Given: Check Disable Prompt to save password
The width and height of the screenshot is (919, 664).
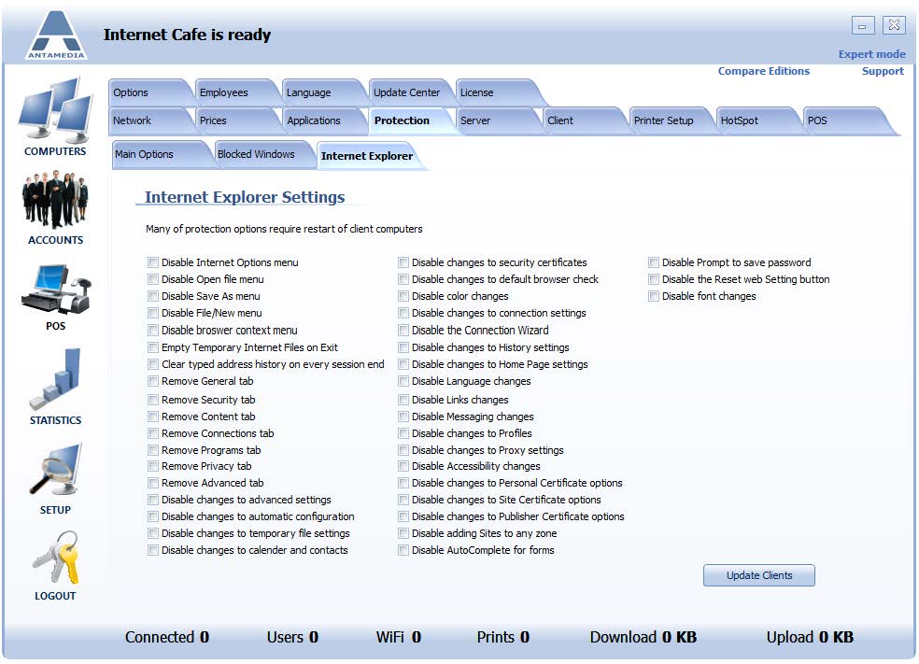Looking at the screenshot, I should coord(654,262).
